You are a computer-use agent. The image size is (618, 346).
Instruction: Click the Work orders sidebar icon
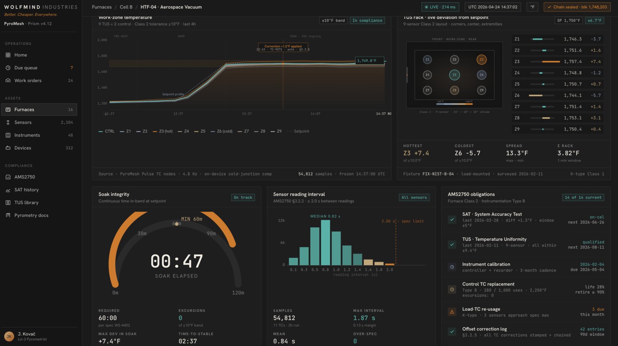pos(8,80)
